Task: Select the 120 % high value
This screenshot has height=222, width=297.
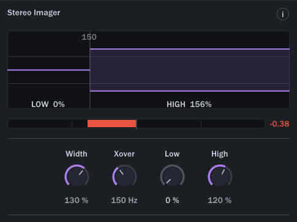Action: pos(220,200)
